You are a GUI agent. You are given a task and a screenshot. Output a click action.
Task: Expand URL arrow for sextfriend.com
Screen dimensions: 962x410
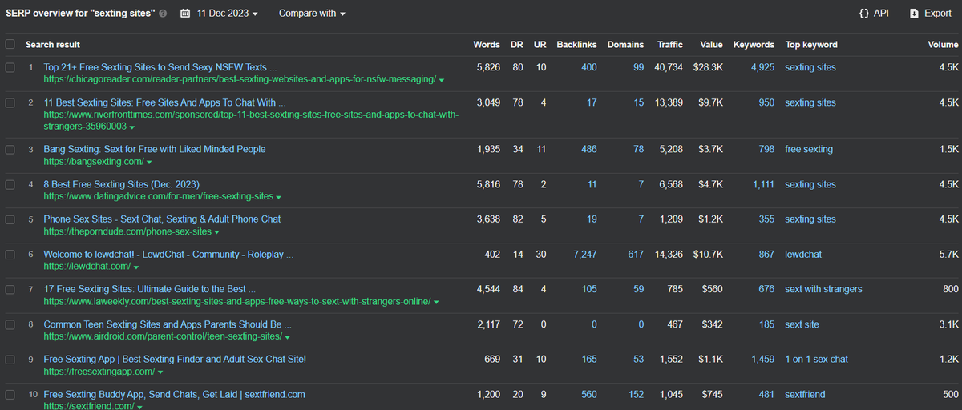139,407
